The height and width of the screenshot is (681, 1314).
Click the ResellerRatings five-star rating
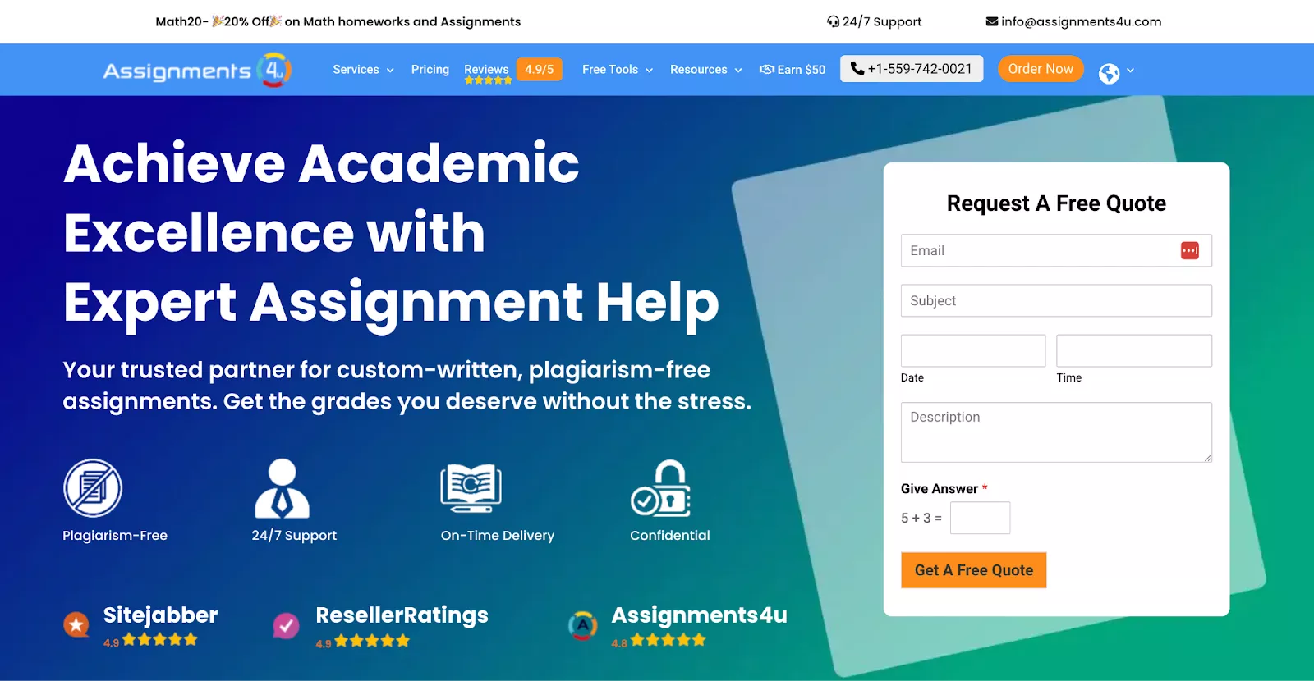(372, 641)
